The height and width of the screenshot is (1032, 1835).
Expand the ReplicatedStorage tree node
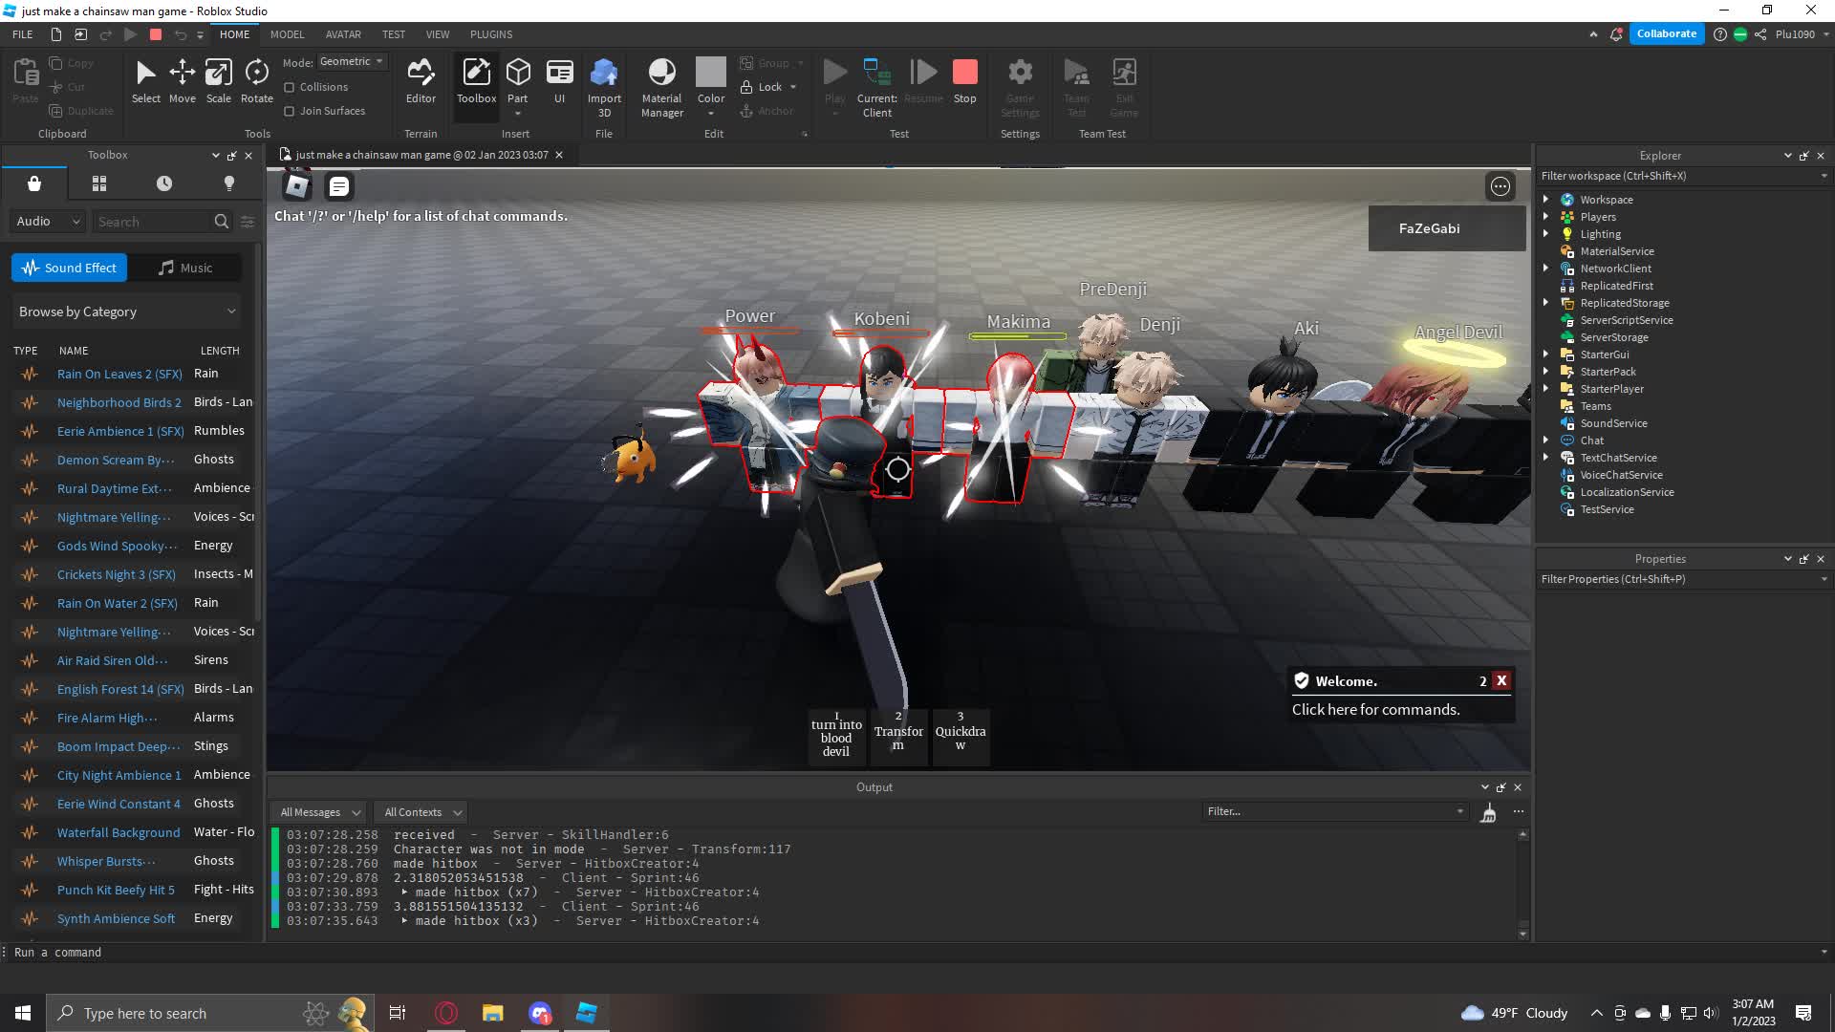[x=1545, y=303]
